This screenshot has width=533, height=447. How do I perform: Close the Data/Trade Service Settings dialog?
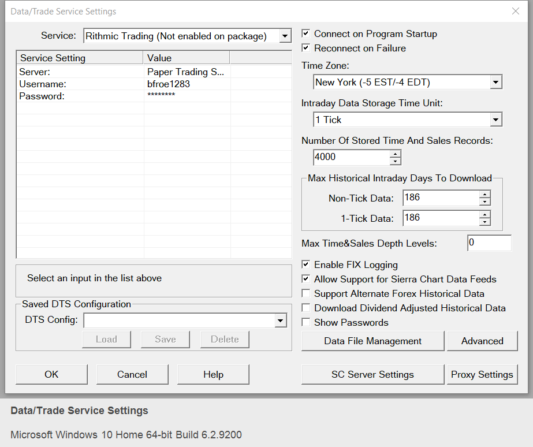(515, 11)
